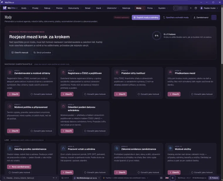Mark Mzdová politika step as hotové
Screen dimensions: 223x181
click(41, 131)
